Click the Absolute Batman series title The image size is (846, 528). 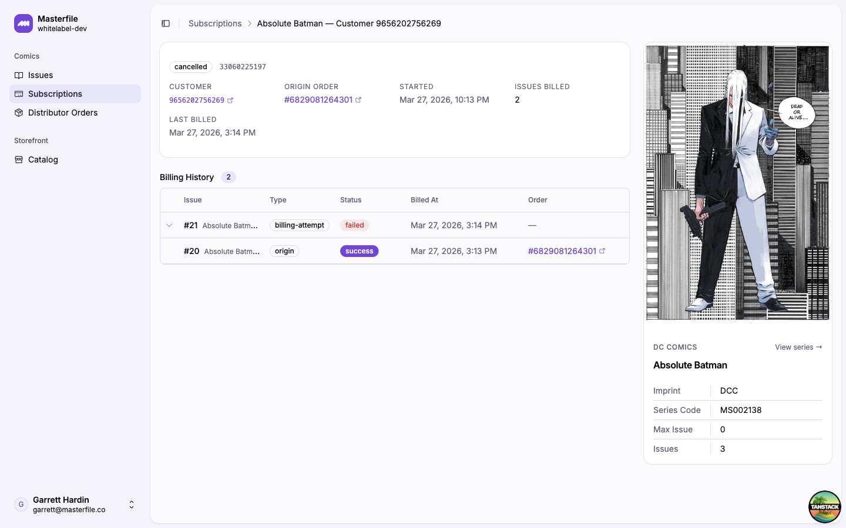click(690, 365)
